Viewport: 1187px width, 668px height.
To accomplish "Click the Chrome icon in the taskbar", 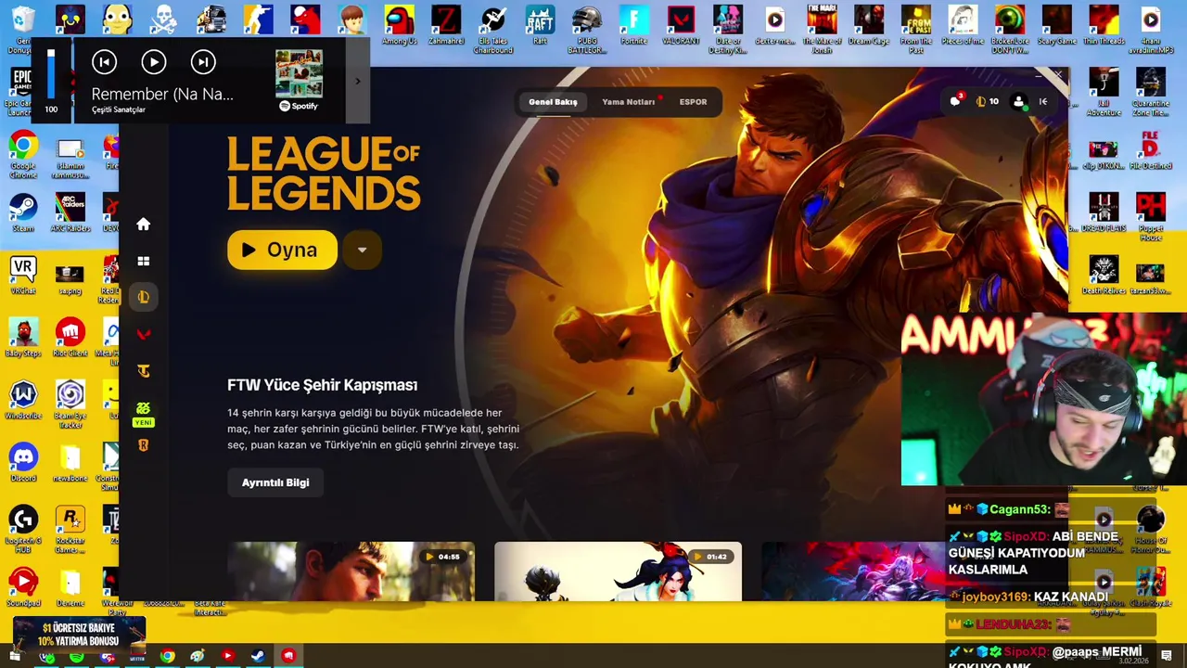I will [x=167, y=656].
